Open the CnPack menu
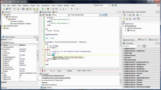 tap(59, 5)
